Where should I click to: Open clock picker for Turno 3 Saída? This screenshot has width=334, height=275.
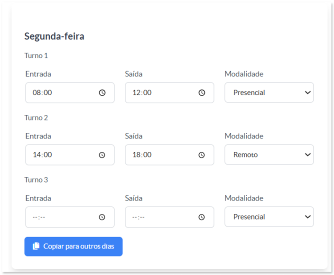[202, 217]
